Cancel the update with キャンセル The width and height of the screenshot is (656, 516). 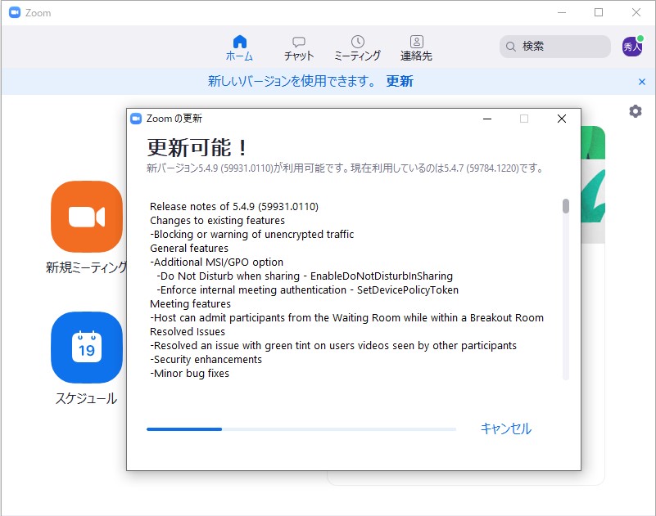coord(505,429)
